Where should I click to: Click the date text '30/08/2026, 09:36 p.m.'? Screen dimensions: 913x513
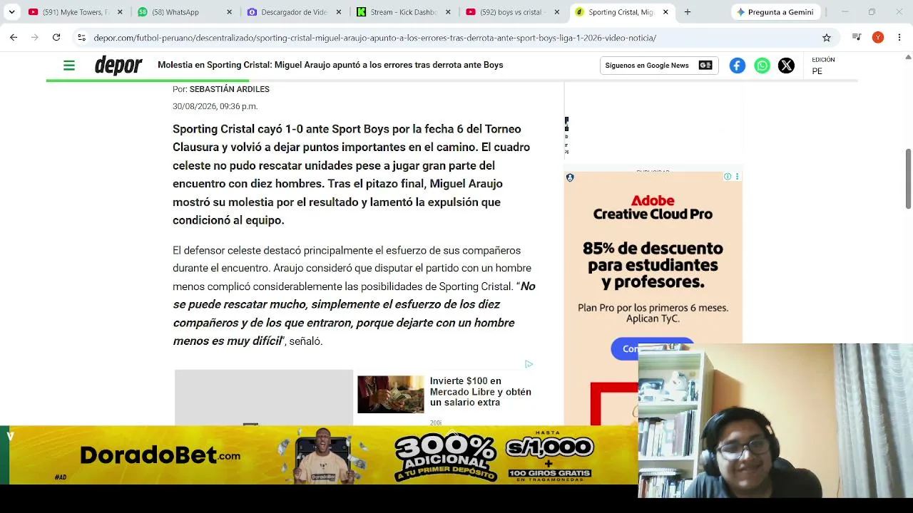[215, 106]
